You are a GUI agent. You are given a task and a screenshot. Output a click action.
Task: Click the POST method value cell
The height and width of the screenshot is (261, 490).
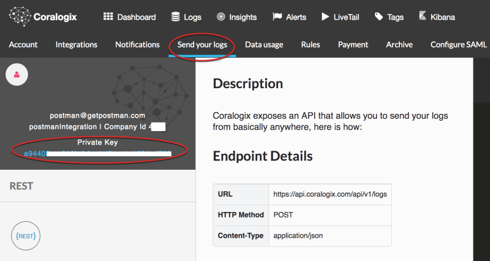click(x=330, y=215)
